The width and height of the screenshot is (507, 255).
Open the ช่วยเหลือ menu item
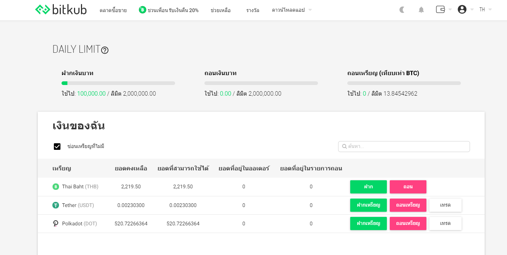[221, 10]
